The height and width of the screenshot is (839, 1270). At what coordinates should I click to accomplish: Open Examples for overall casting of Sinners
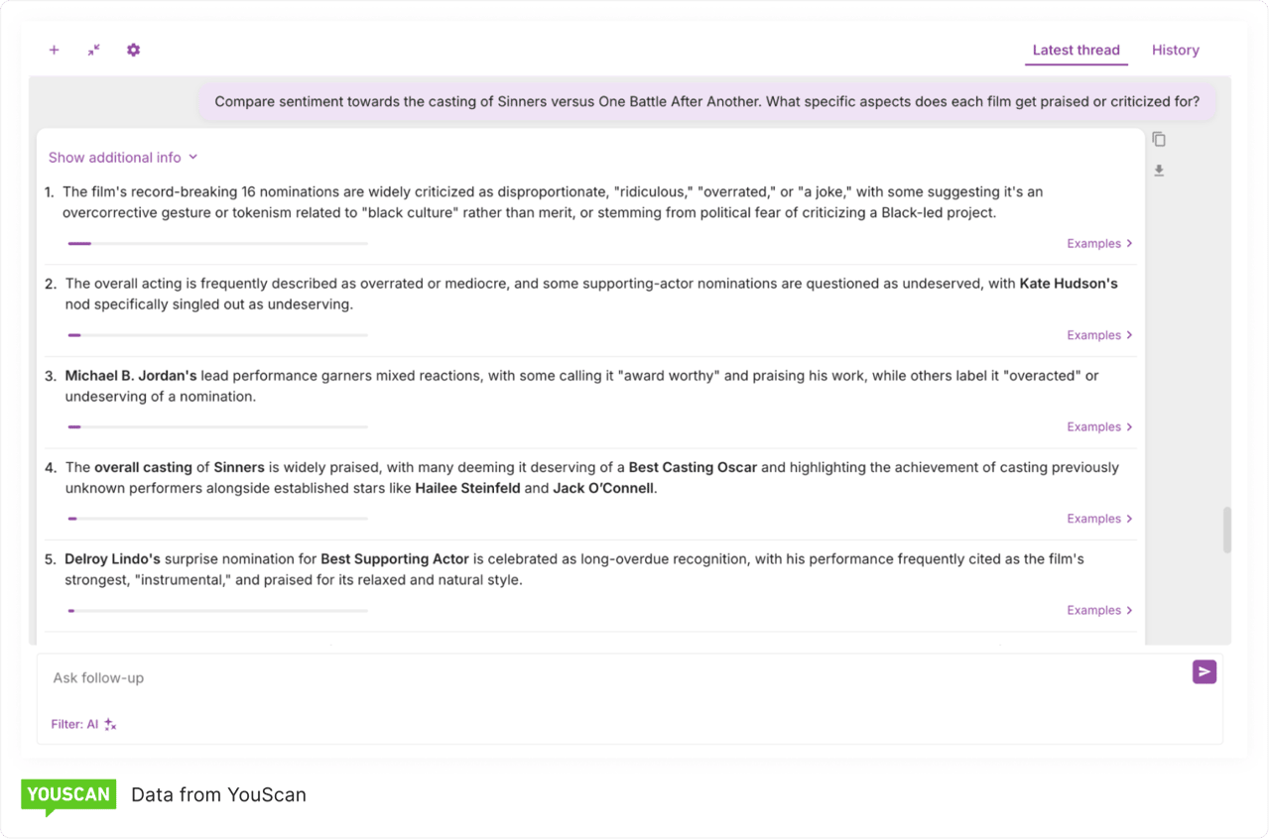[x=1099, y=519]
